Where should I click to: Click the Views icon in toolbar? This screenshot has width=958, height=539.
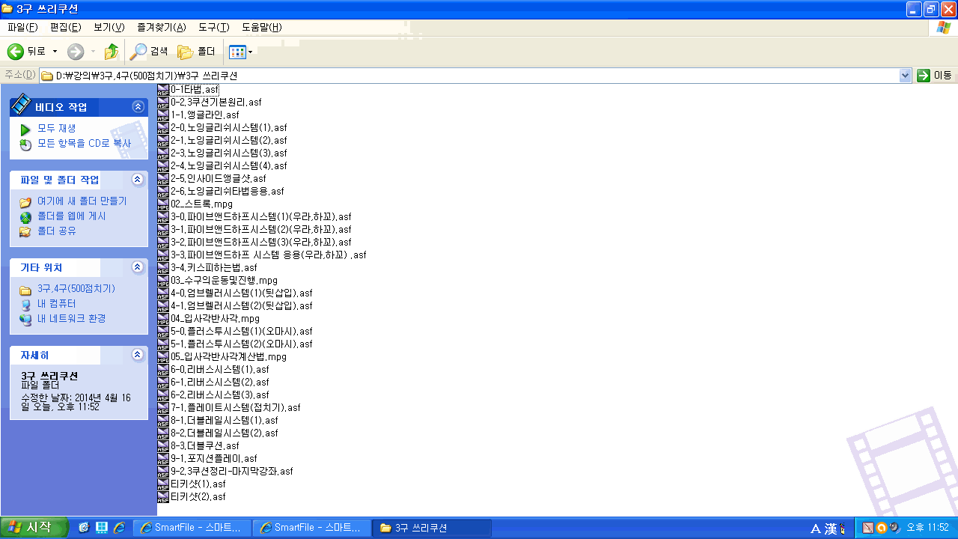(x=237, y=52)
